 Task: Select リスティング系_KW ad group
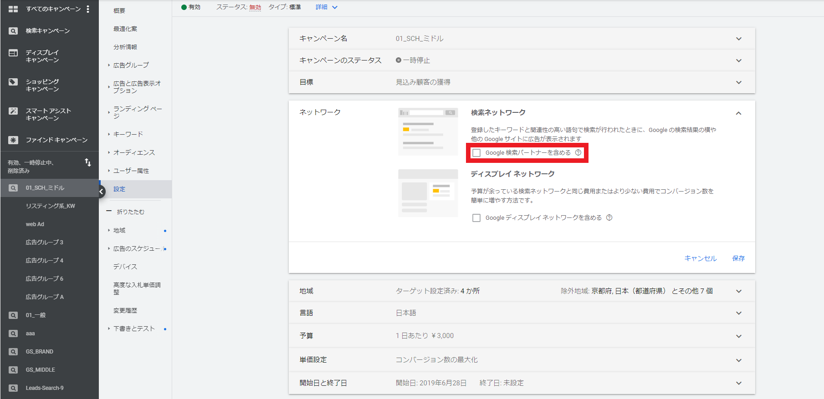pos(51,206)
